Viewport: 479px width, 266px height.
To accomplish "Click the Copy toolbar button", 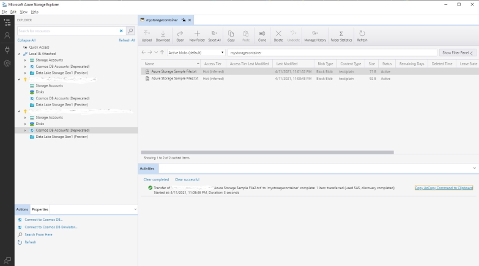I will 231,36.
